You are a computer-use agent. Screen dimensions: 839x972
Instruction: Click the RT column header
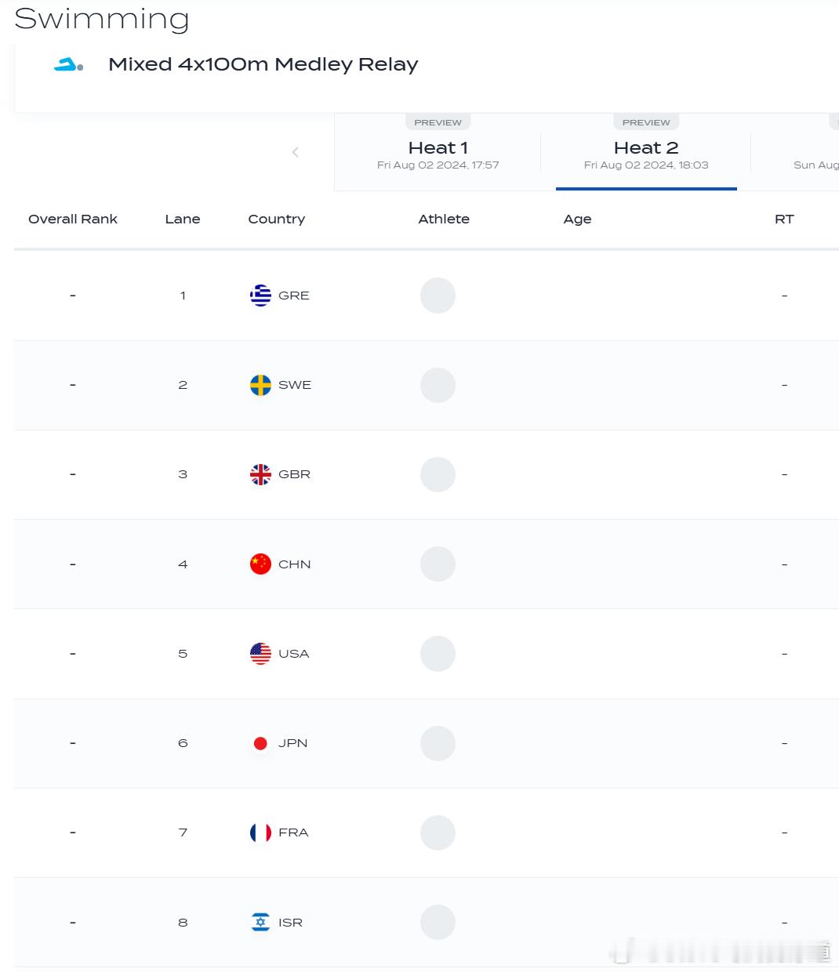[x=784, y=219]
